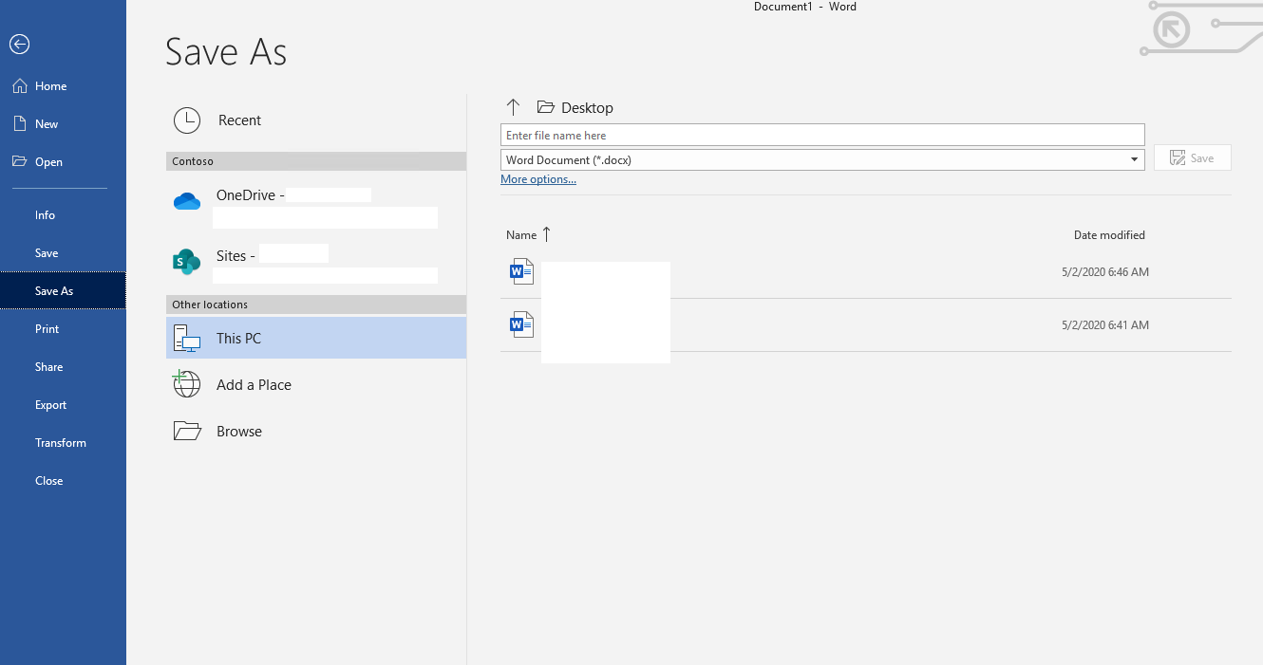The image size is (1263, 665).
Task: Click the back arrow circle icon
Action: (19, 44)
